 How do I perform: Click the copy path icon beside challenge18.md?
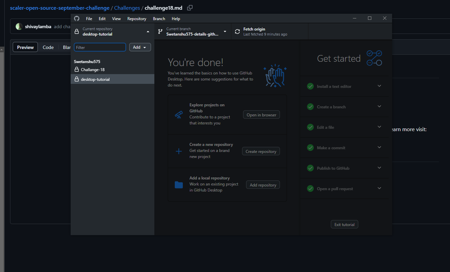pos(190,7)
